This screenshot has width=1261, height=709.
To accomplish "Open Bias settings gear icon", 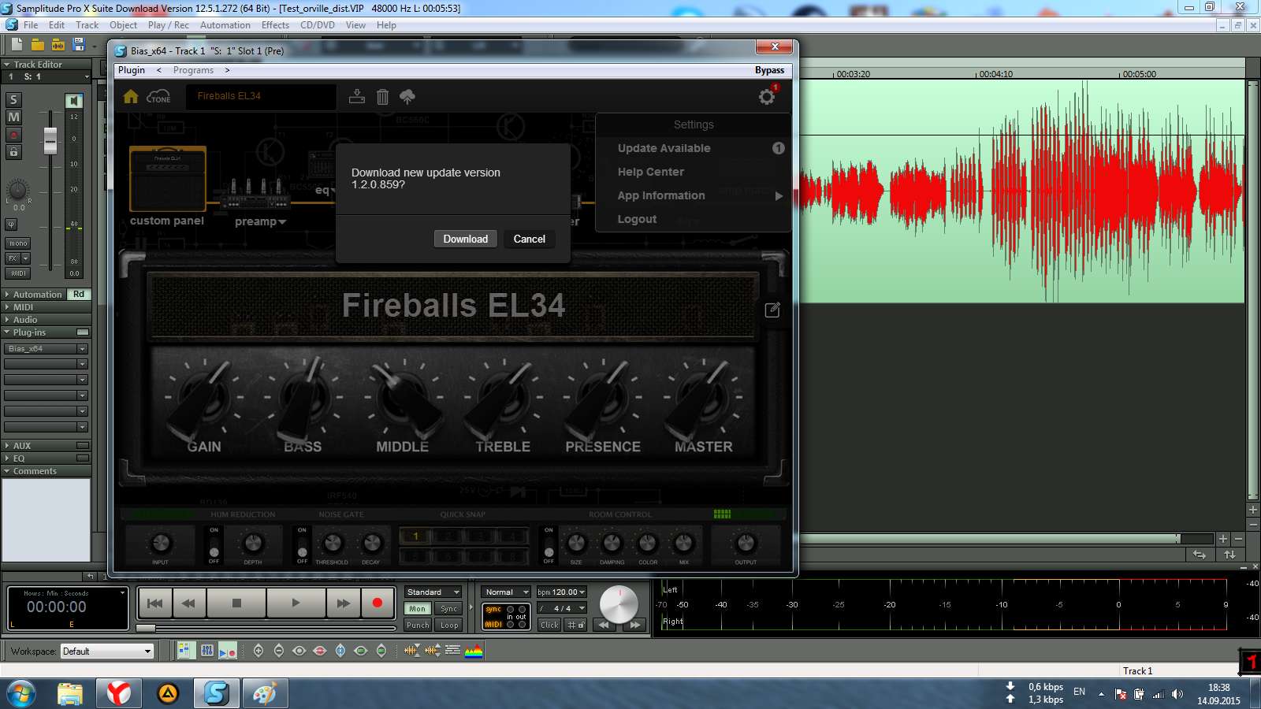I will coord(767,97).
